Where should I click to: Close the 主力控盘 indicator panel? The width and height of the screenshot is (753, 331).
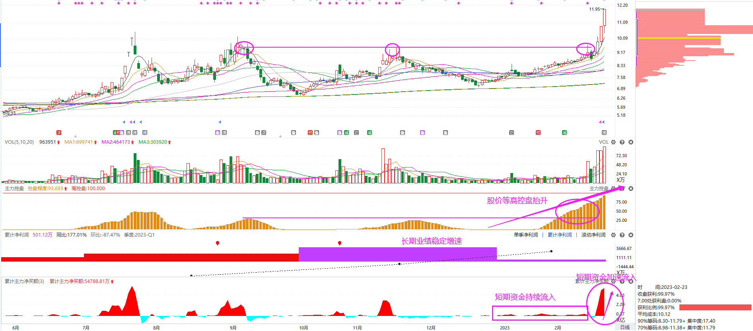[631, 189]
